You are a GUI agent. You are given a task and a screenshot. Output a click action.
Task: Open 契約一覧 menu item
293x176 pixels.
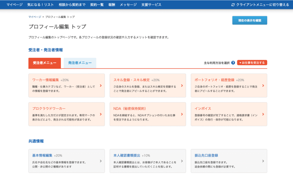tap(97, 5)
